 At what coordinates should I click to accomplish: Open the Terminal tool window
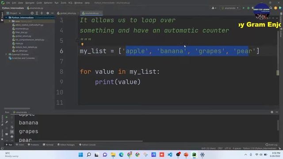click(48, 145)
